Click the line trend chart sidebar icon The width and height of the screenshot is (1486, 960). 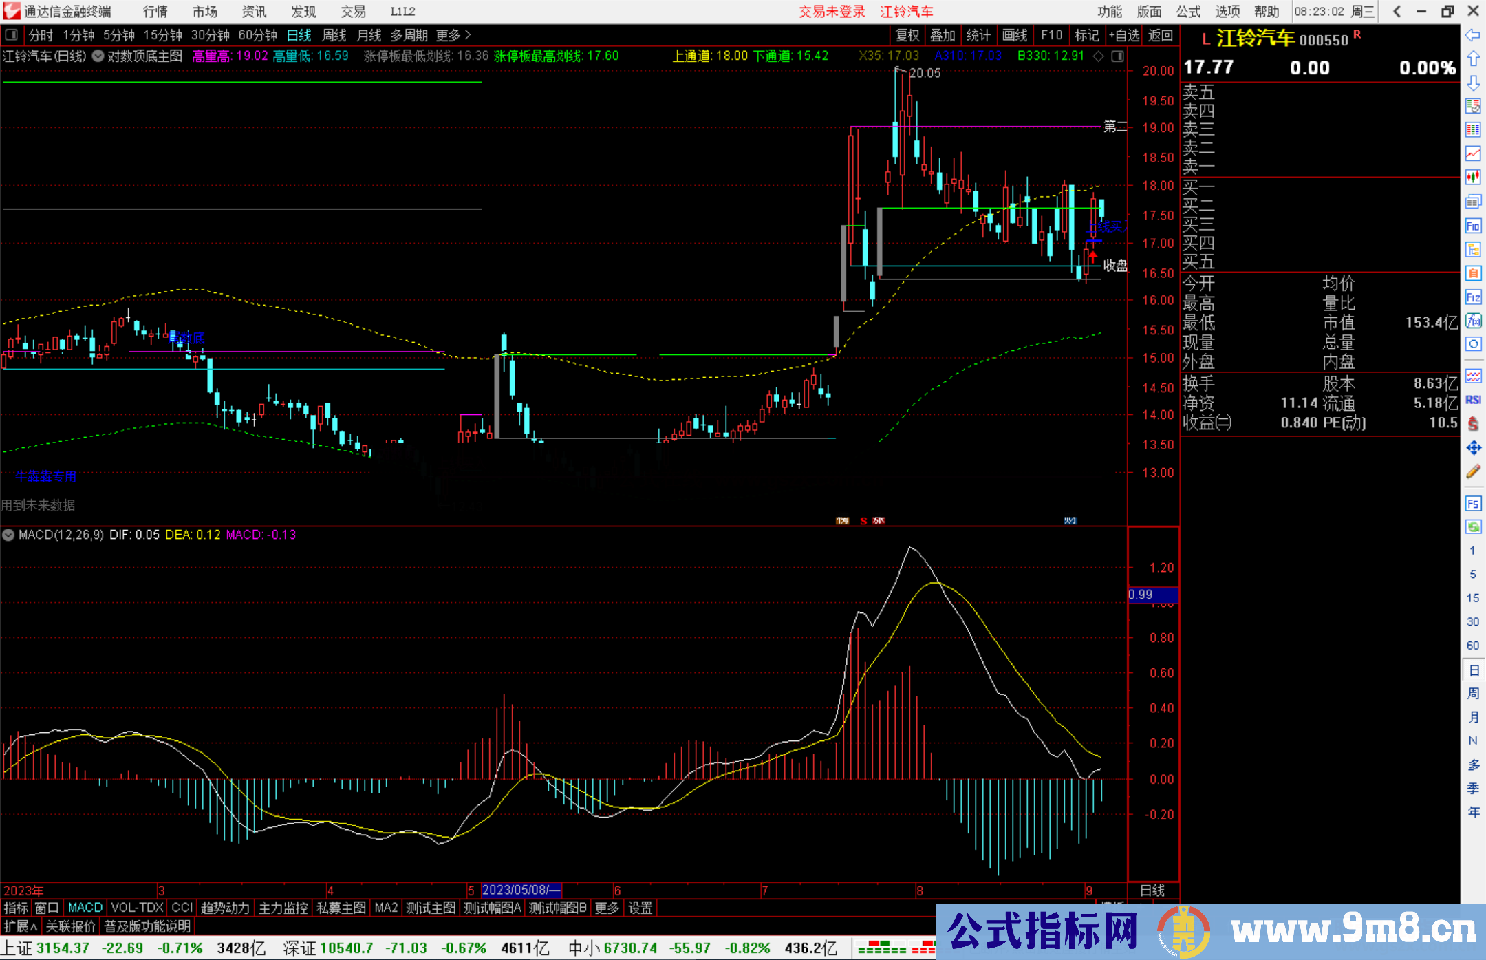point(1473,153)
